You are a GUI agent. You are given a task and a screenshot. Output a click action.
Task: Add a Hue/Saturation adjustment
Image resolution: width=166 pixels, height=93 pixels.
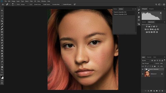point(146,29)
